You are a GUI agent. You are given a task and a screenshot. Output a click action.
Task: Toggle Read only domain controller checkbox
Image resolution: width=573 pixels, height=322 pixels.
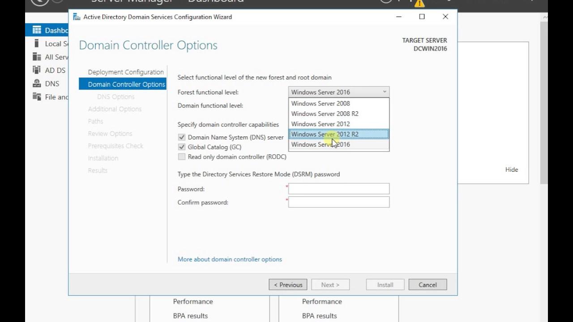point(181,157)
